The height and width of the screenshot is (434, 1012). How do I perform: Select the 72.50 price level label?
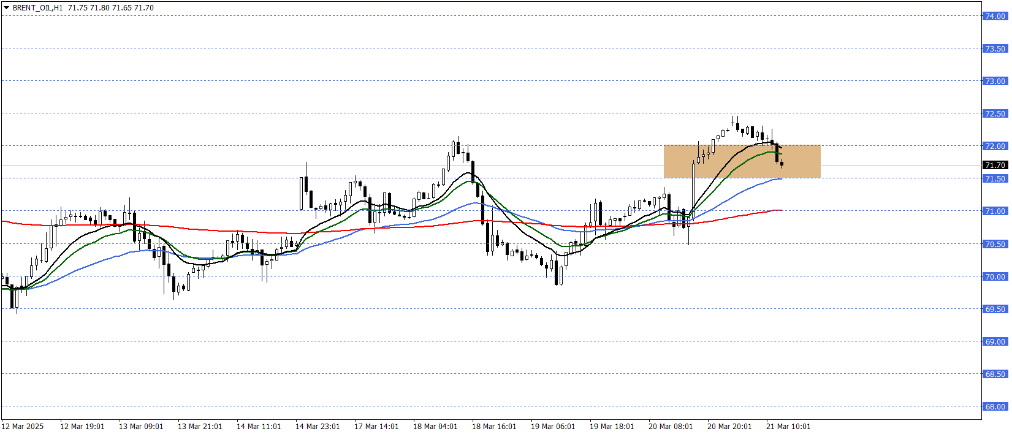coord(995,114)
